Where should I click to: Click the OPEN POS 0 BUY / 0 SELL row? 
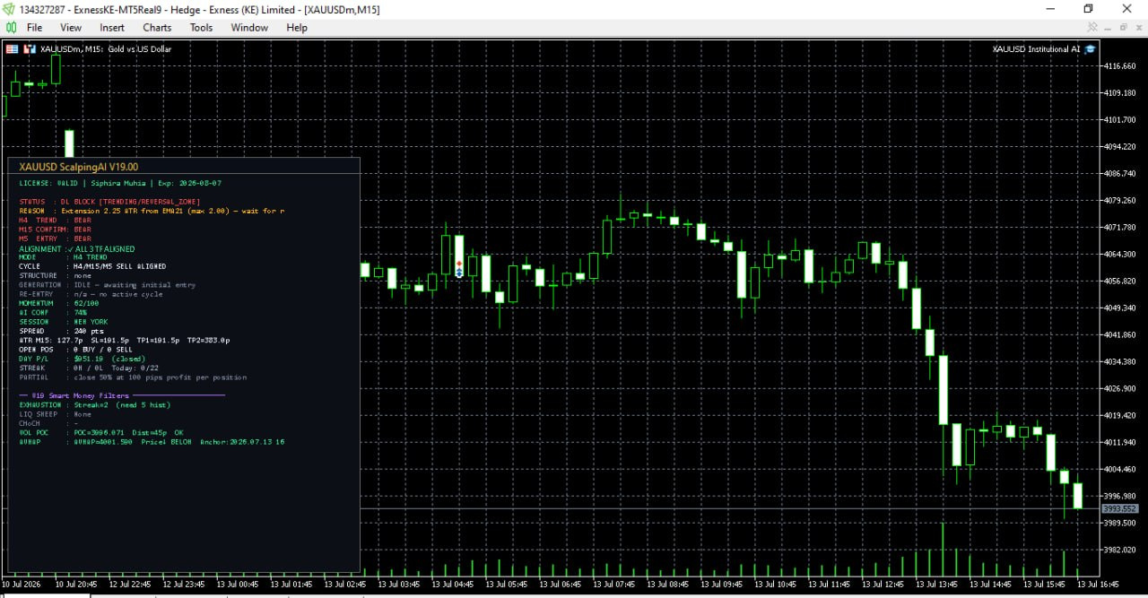75,350
